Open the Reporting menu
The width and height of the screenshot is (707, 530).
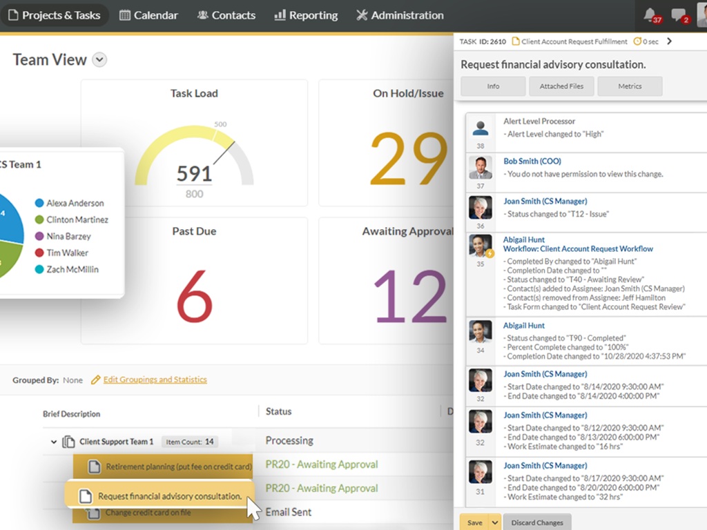point(306,15)
